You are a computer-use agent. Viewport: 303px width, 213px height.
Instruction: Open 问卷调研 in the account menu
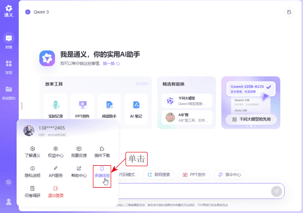click(x=32, y=192)
